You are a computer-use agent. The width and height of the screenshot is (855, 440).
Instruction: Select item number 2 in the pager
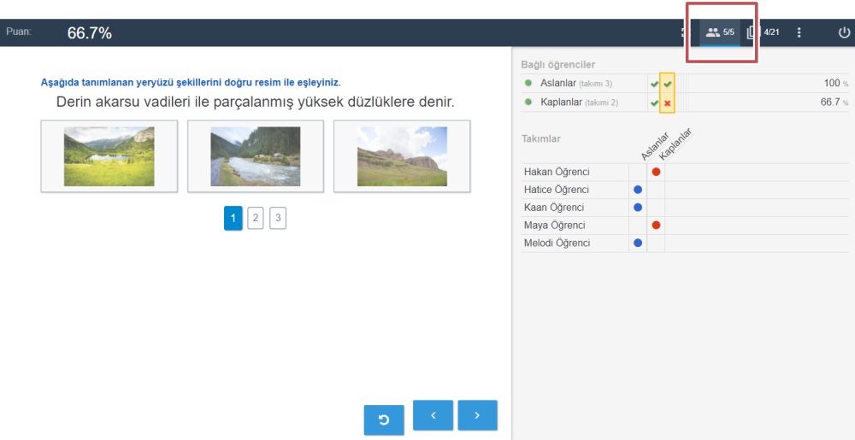point(255,219)
